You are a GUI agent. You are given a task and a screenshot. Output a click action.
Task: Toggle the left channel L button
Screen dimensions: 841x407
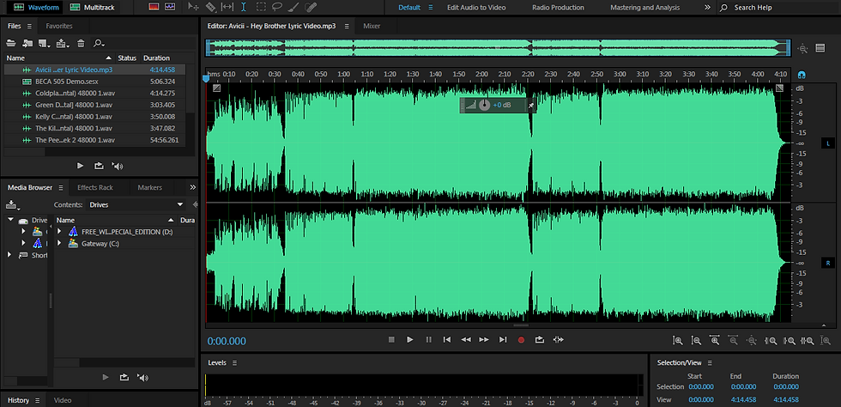pos(828,143)
